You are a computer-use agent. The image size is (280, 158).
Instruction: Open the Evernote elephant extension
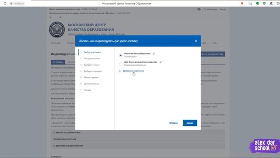(x=257, y=4)
